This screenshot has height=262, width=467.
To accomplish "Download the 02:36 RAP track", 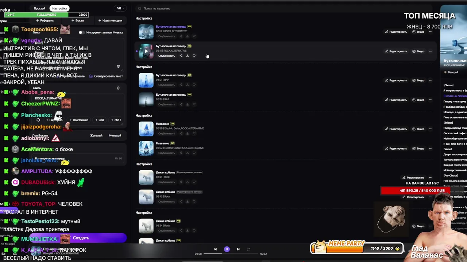I will tap(188, 104).
